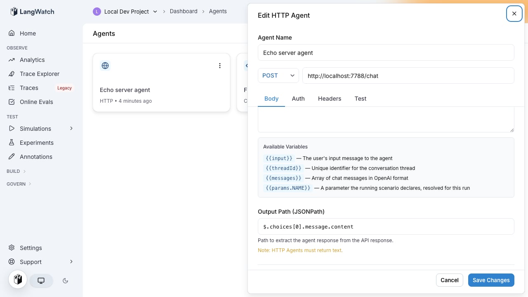528x297 pixels.
Task: Switch to dark mode moon icon
Action: 65,280
